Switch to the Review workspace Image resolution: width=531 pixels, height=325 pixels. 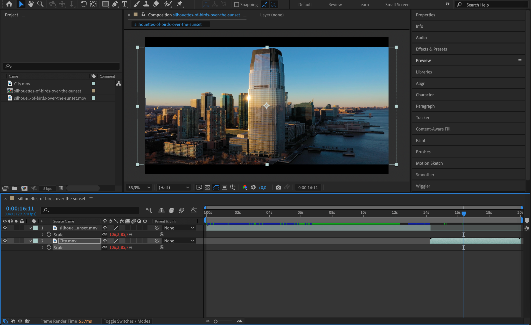click(335, 5)
